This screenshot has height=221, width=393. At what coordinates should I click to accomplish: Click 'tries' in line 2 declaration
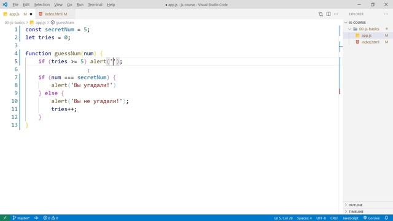[47, 37]
